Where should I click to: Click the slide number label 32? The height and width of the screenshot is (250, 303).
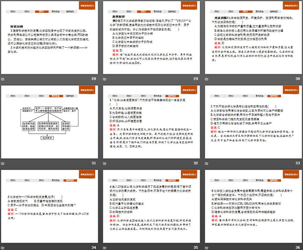(195, 163)
